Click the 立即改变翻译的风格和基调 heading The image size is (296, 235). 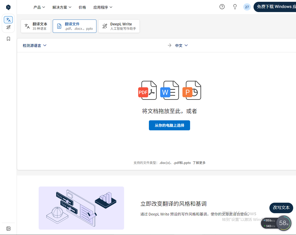point(173,204)
